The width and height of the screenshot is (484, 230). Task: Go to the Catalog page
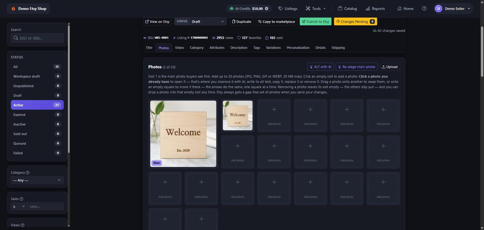click(x=347, y=9)
